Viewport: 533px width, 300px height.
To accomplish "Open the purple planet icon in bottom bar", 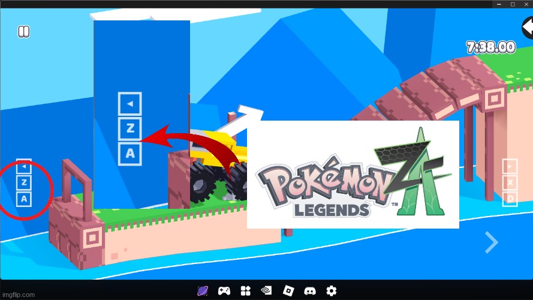I will point(203,291).
